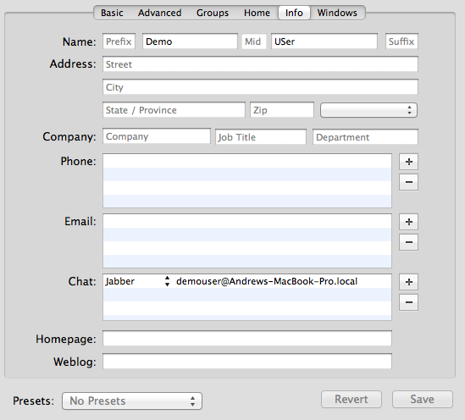Click the Job Title field
The height and width of the screenshot is (420, 465).
[261, 137]
